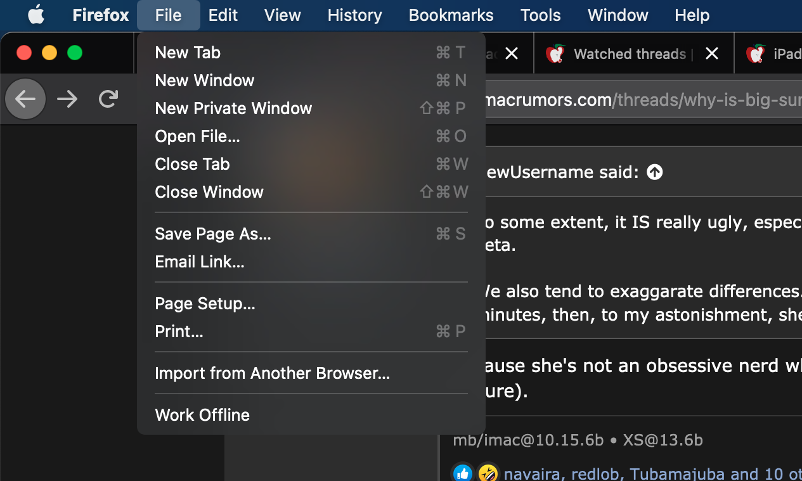Click the green fullscreen window button
Image resolution: width=802 pixels, height=481 pixels.
(x=75, y=53)
